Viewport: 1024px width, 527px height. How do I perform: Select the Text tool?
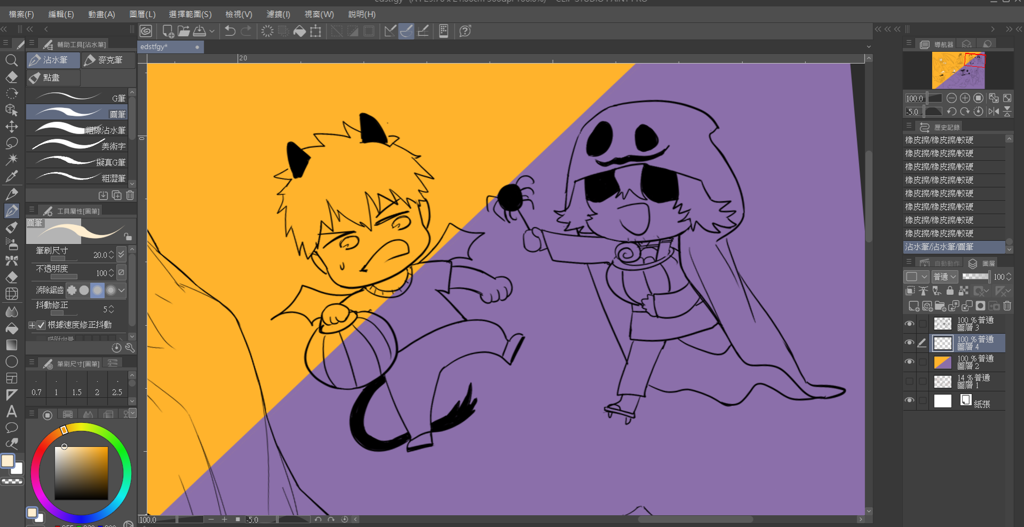click(x=11, y=411)
